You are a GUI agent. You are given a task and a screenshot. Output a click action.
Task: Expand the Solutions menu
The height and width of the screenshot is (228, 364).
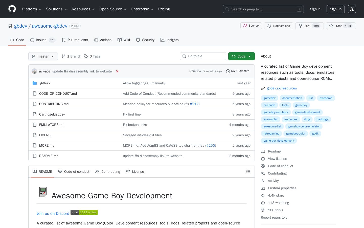point(56,9)
